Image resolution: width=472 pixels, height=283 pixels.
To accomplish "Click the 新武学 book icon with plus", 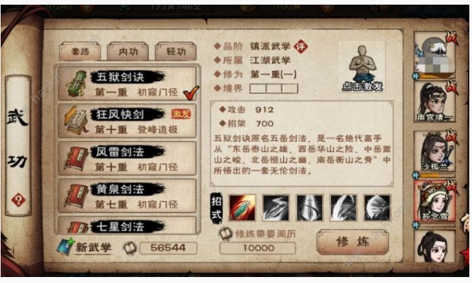I will 65,246.
